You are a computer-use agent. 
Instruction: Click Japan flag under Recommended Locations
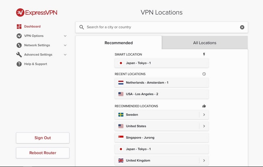click(121, 149)
